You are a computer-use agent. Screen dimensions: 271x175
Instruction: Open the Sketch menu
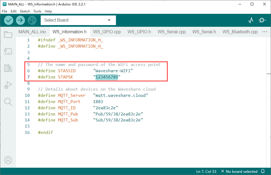click(25, 11)
